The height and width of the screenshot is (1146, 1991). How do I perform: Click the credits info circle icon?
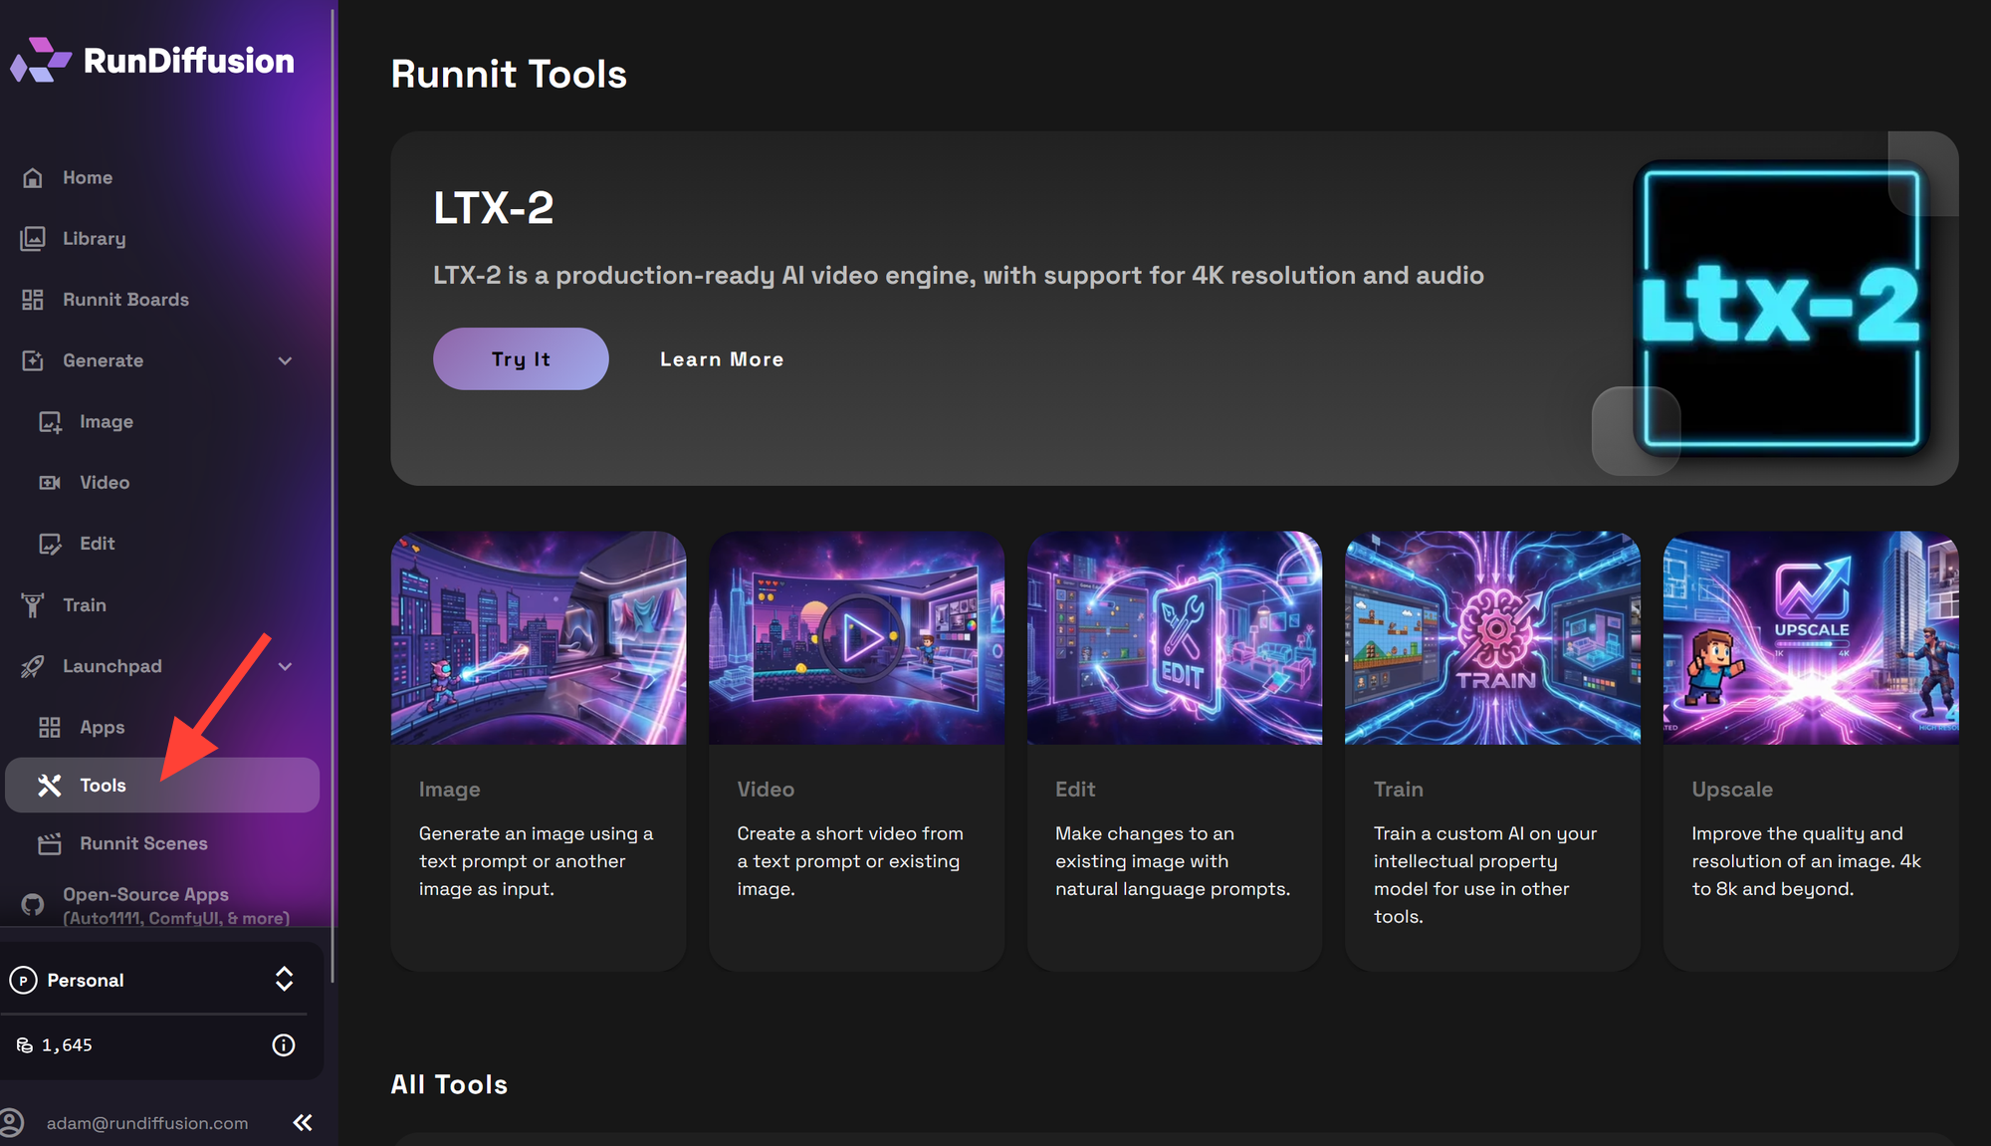(x=284, y=1044)
